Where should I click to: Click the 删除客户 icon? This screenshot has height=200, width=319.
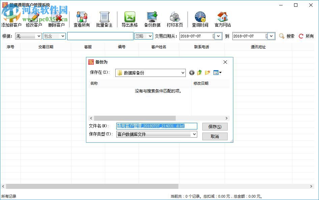[x=56, y=18]
